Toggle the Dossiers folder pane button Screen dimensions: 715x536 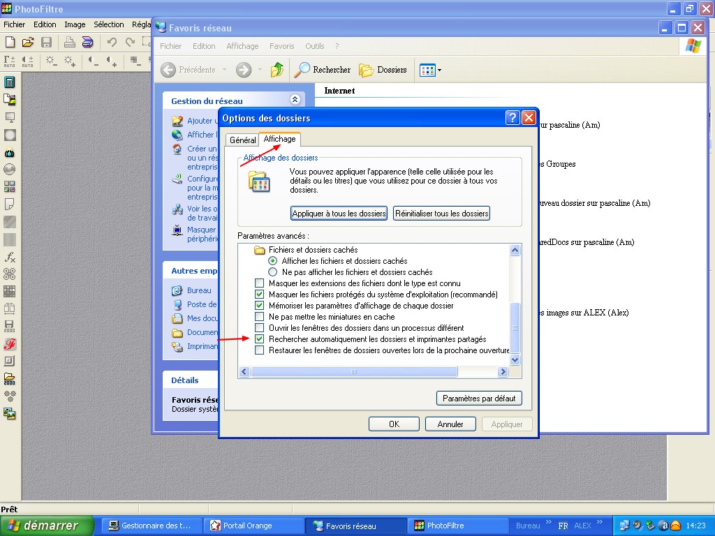[383, 70]
